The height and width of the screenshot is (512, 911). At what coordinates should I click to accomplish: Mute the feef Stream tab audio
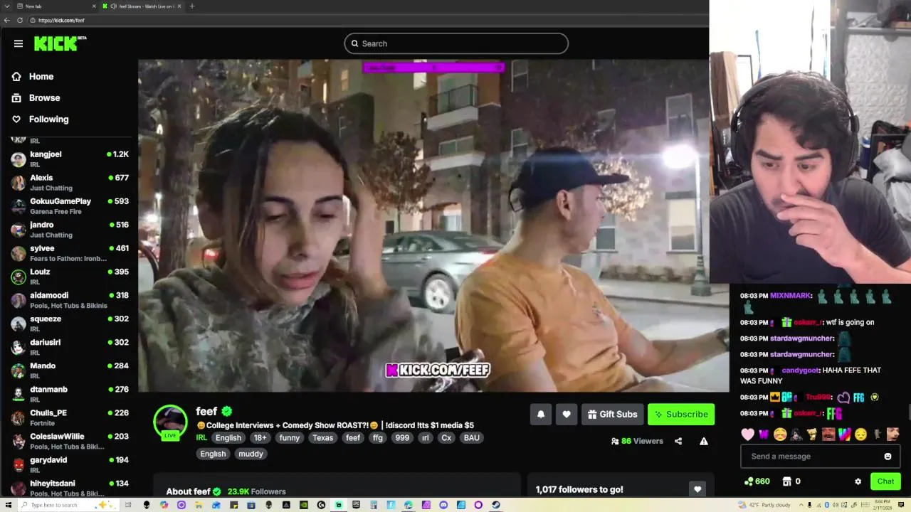click(x=114, y=6)
